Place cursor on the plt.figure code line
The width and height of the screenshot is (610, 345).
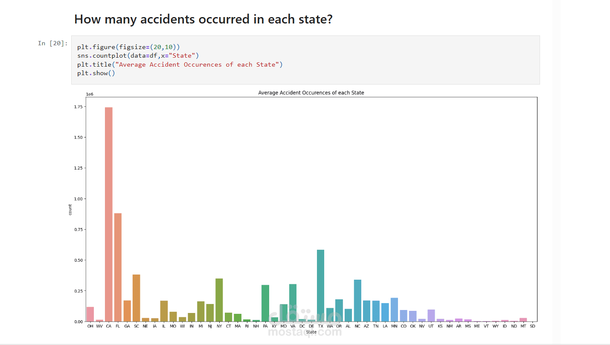[128, 47]
